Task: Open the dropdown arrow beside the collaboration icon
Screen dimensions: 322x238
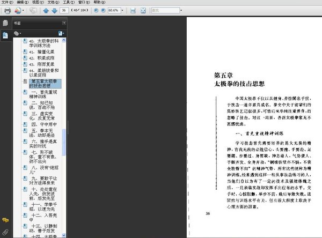Action: 23,11
